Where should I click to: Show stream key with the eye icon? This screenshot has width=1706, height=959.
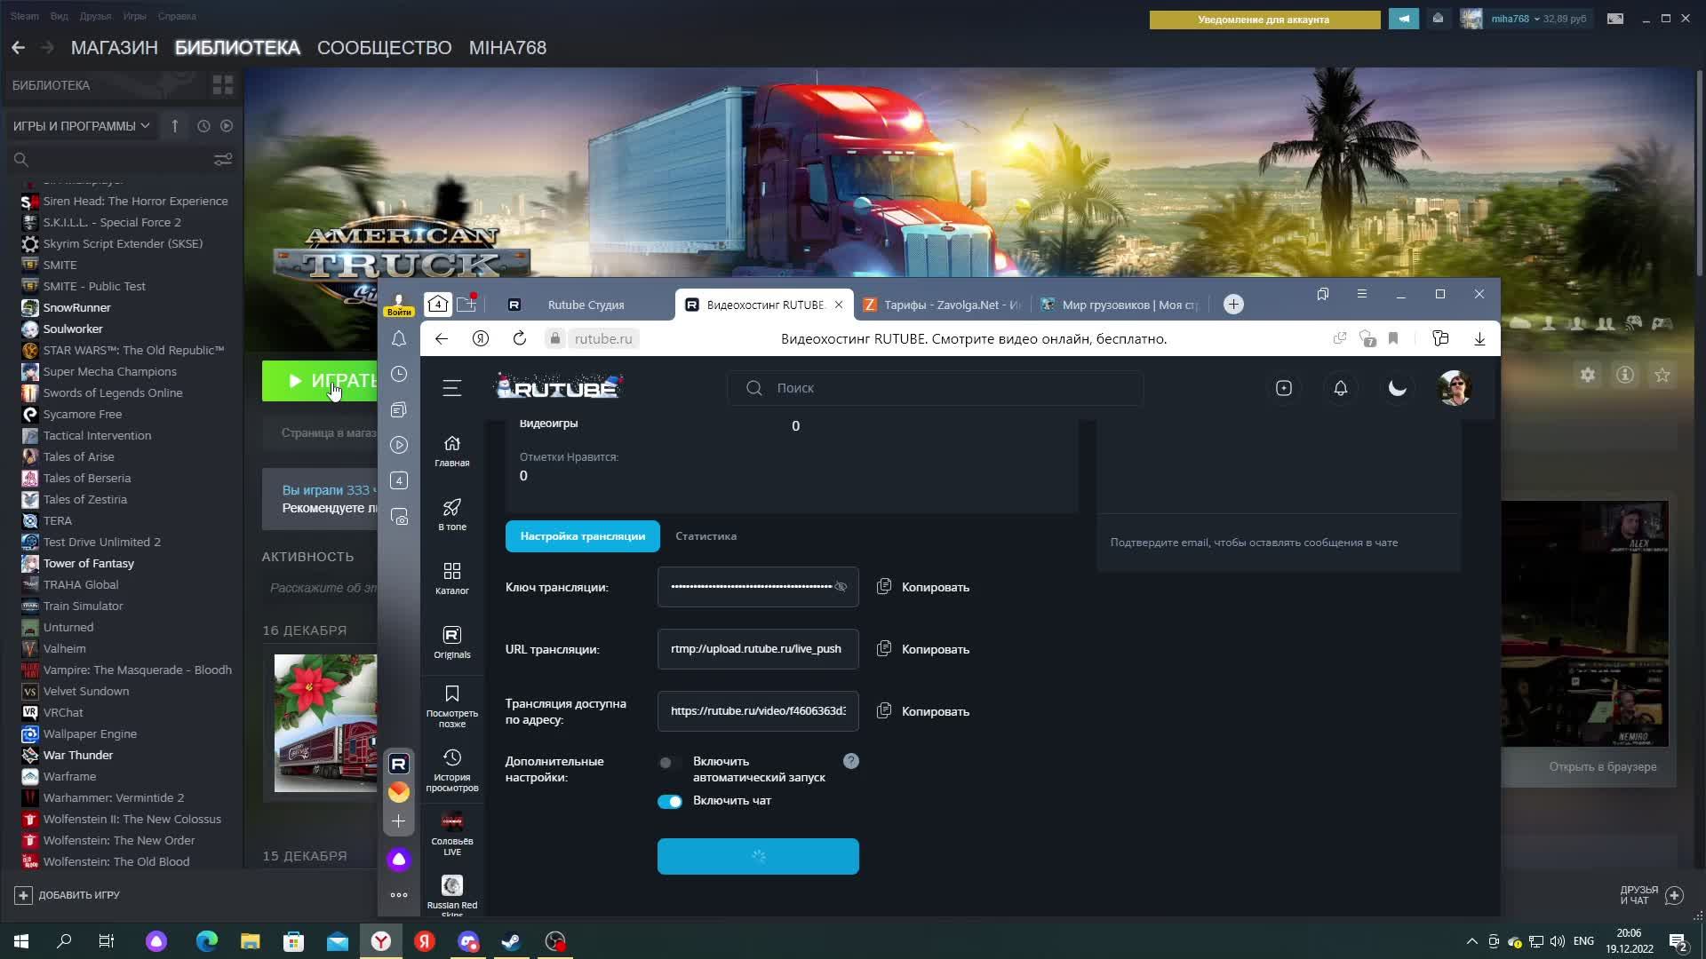(841, 587)
